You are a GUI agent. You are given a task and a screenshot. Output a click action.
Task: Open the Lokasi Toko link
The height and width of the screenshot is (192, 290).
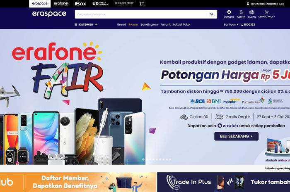181,24
